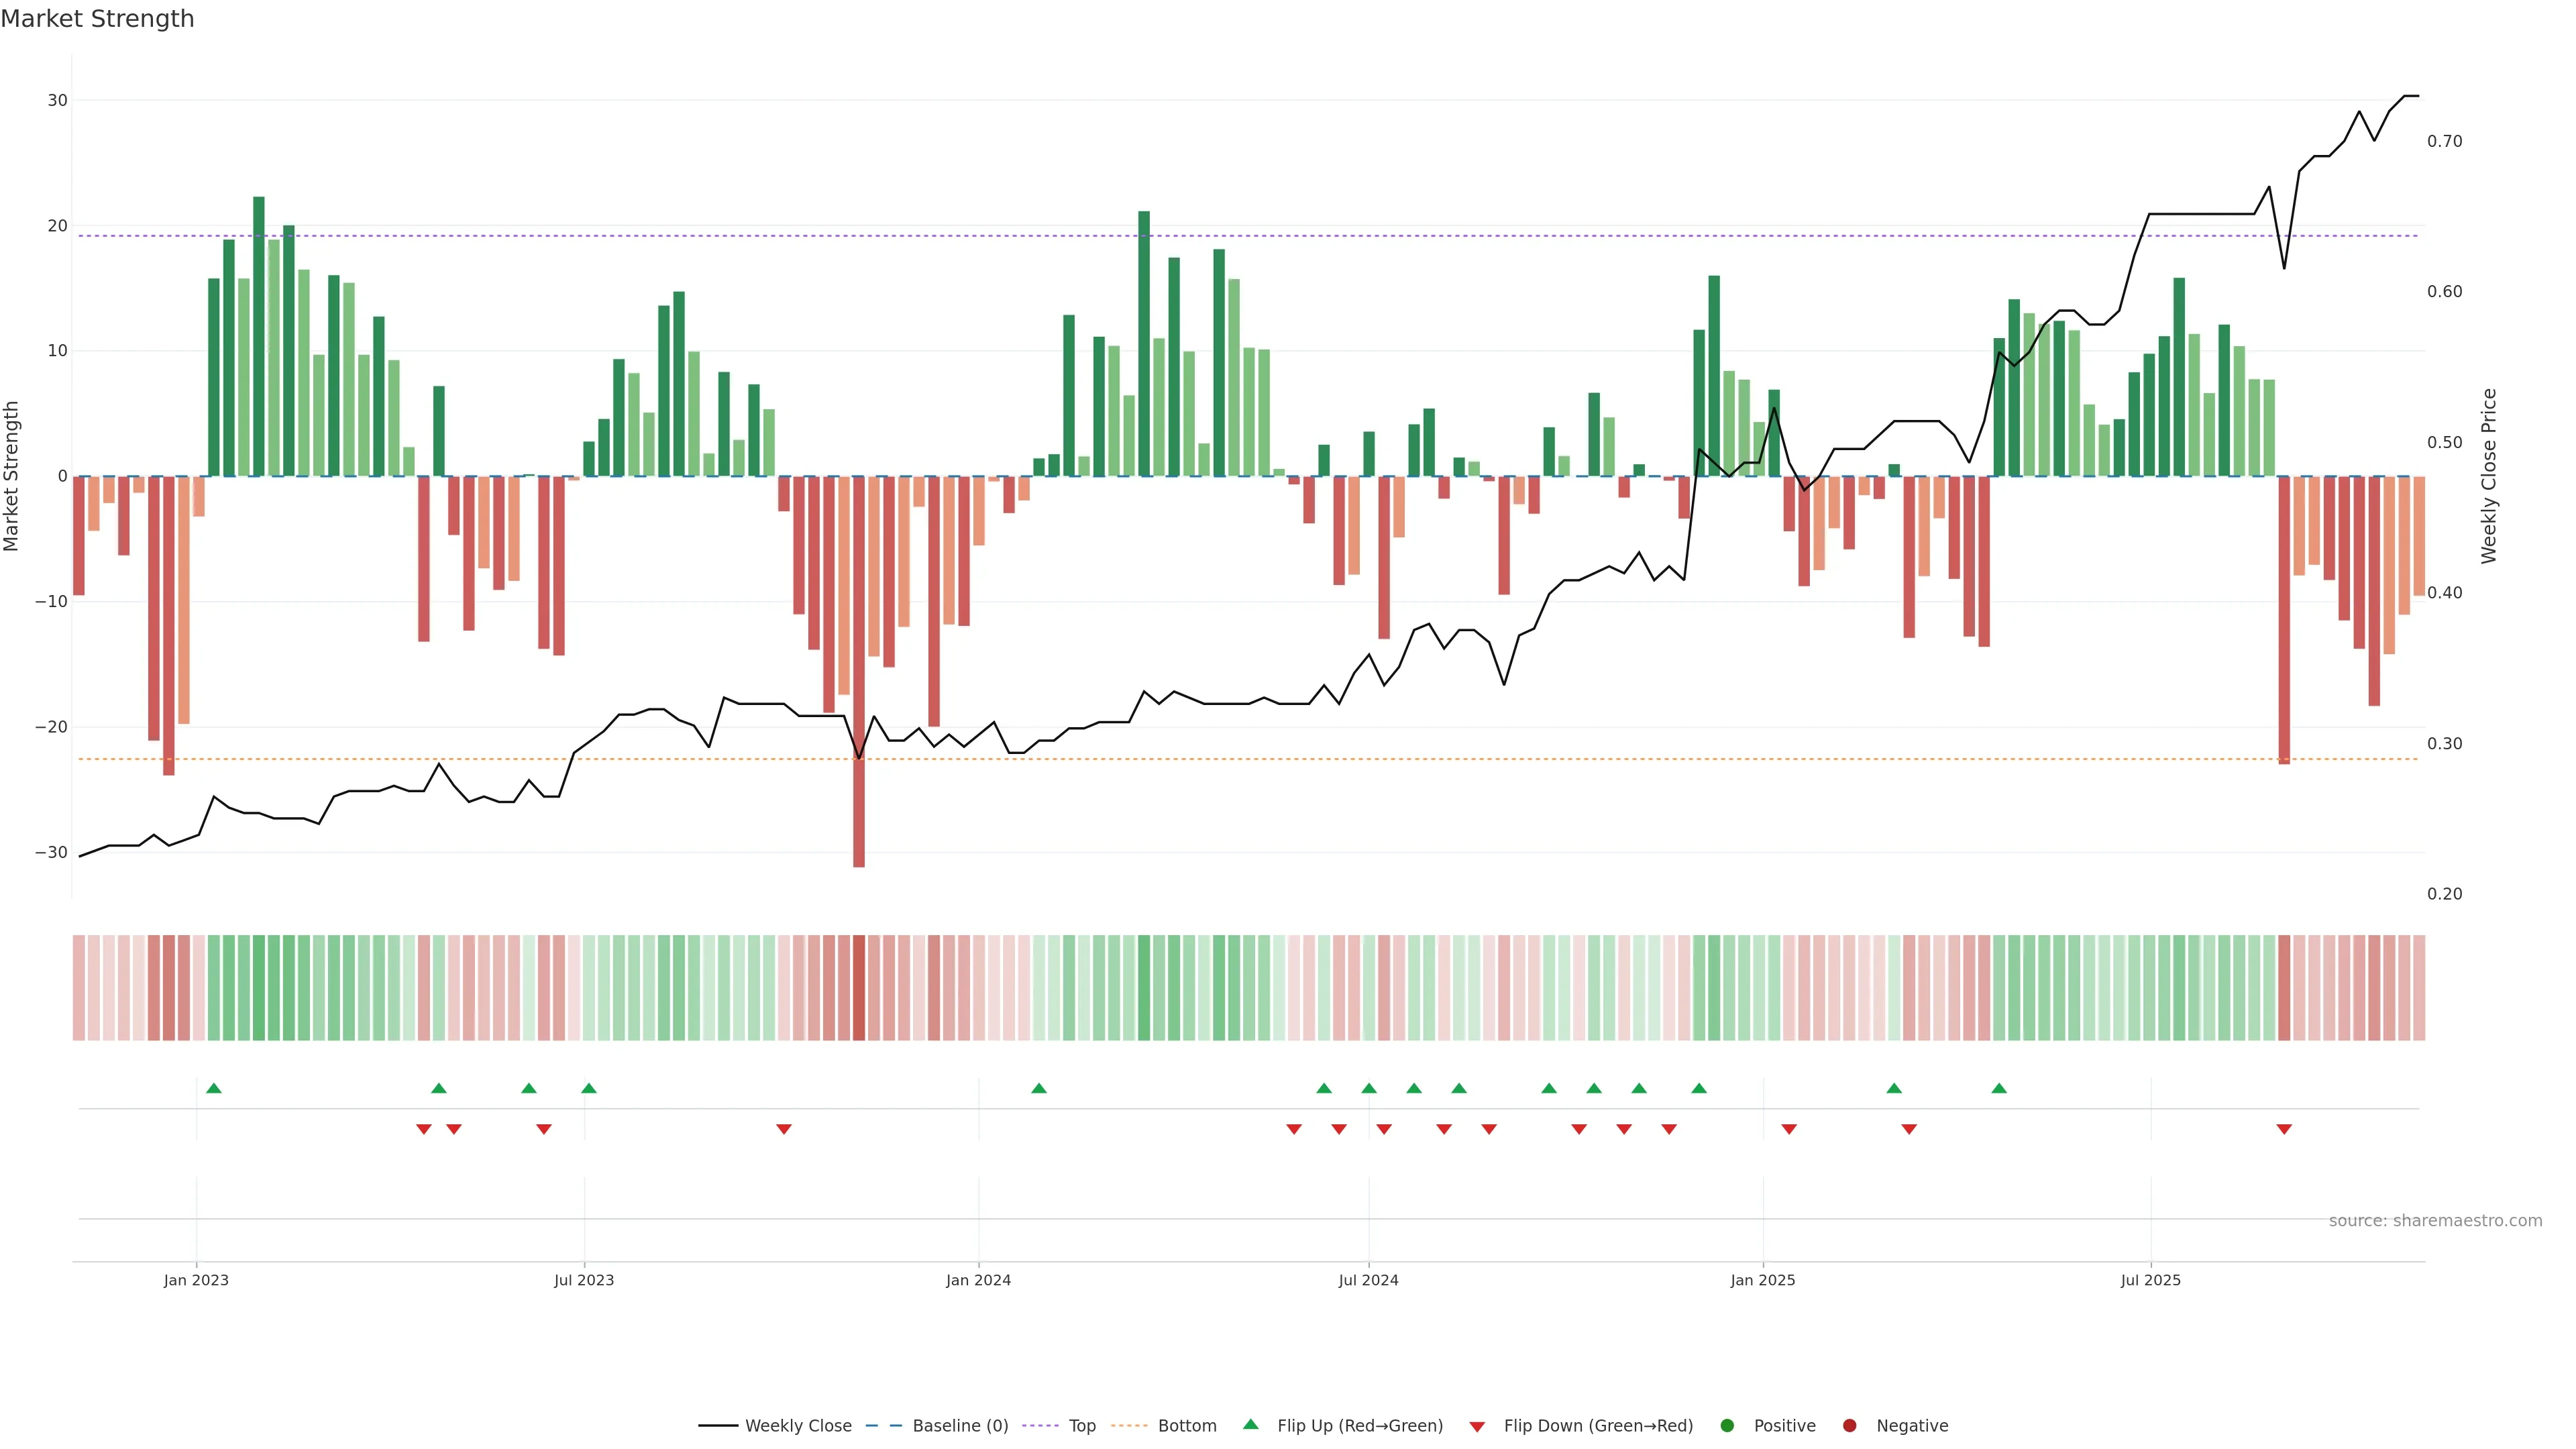Screen dimensions: 2576x1449
Task: Click the first green flip-up marker after Jan 2023
Action: click(x=213, y=1088)
